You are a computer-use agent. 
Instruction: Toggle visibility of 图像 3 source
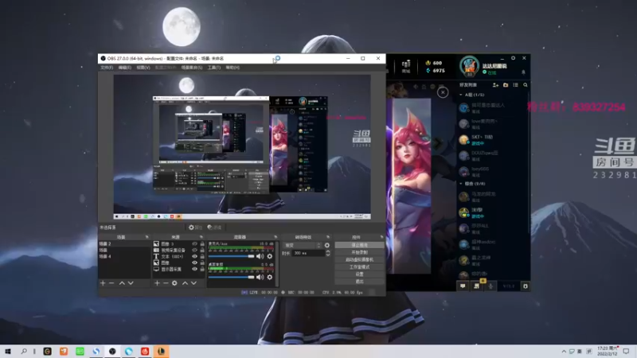(194, 244)
